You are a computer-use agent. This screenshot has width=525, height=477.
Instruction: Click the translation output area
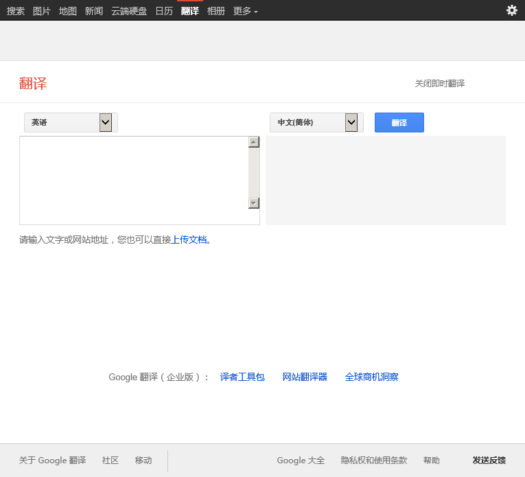pos(386,181)
